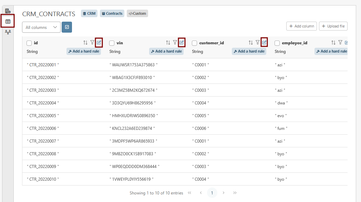The height and width of the screenshot is (202, 361).
Task: Sort by the id column
Action: pyautogui.click(x=85, y=43)
